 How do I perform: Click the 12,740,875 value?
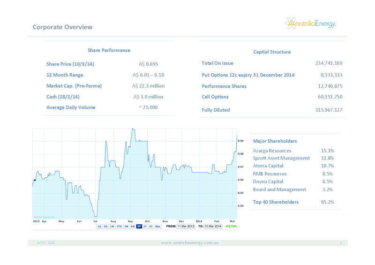click(330, 86)
